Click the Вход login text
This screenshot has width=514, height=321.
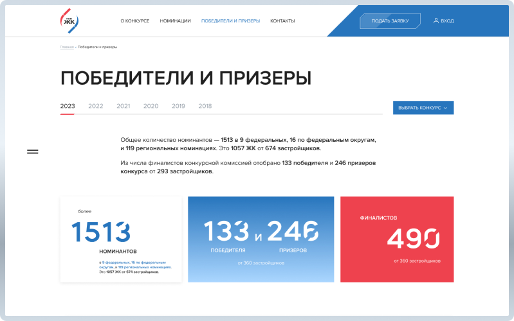click(x=447, y=21)
